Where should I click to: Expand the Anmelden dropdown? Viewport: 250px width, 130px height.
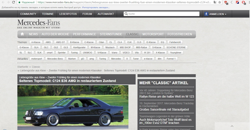(218, 14)
